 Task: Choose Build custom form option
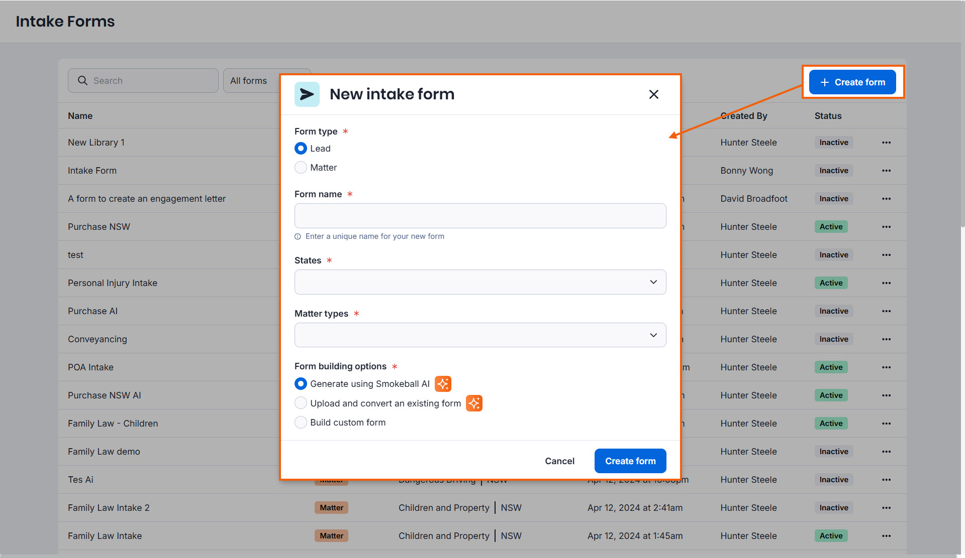click(301, 423)
